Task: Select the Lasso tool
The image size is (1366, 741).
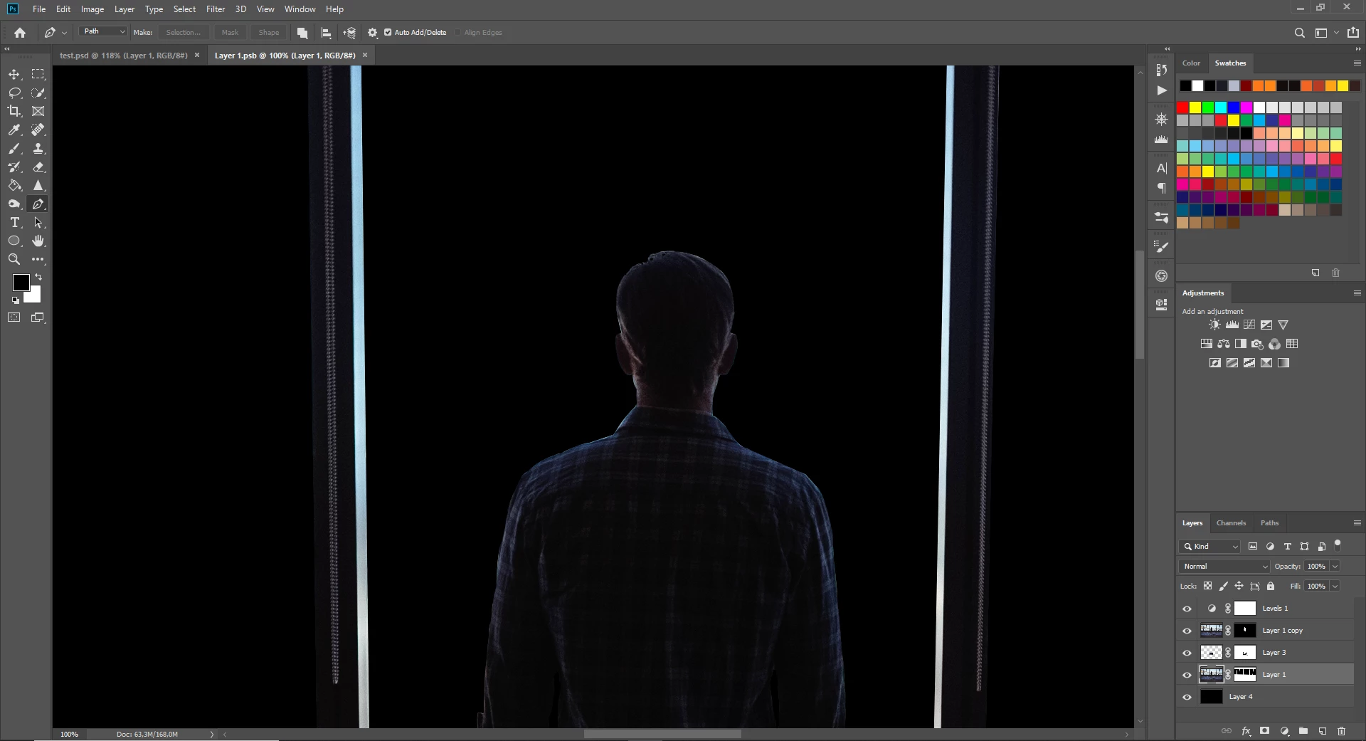Action: (14, 93)
